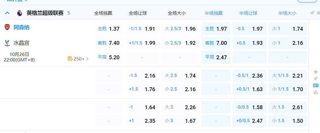The width and height of the screenshot is (320, 133).
Task: Click the Crystal Palace team crest
Action: point(7,43)
